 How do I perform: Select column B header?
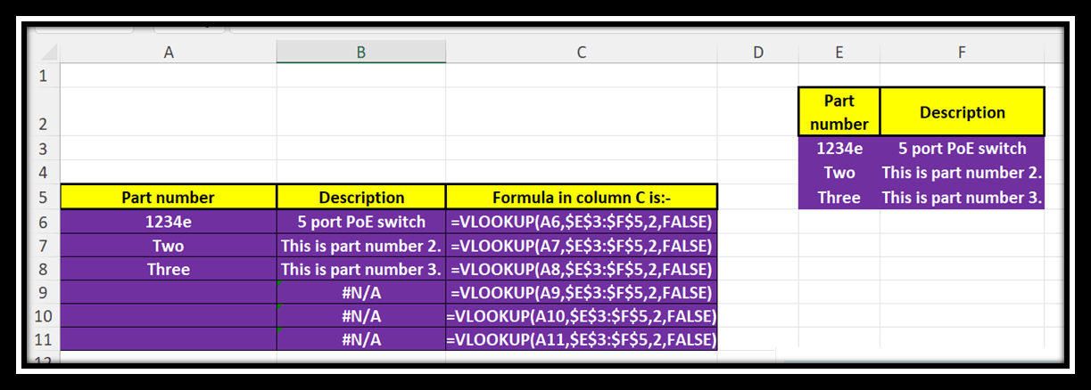361,53
